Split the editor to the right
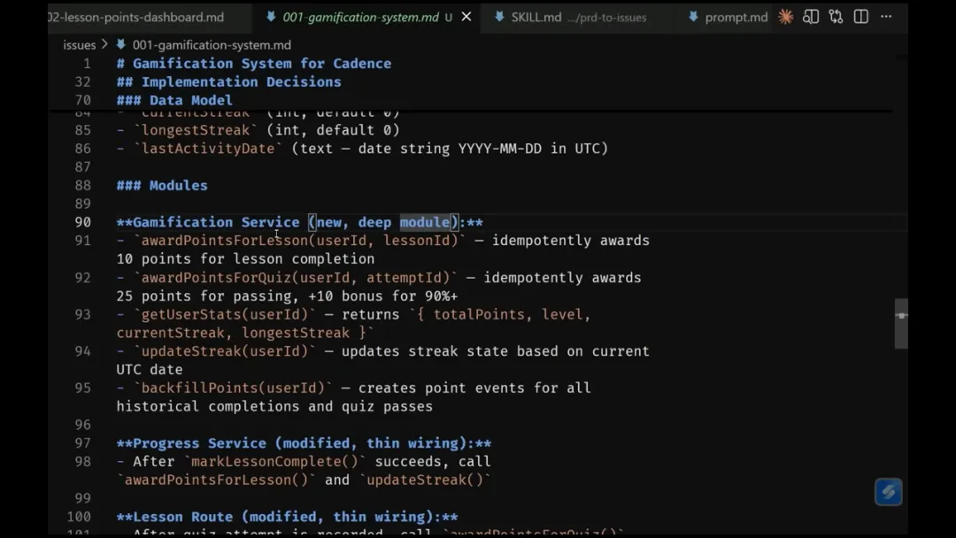 point(861,17)
